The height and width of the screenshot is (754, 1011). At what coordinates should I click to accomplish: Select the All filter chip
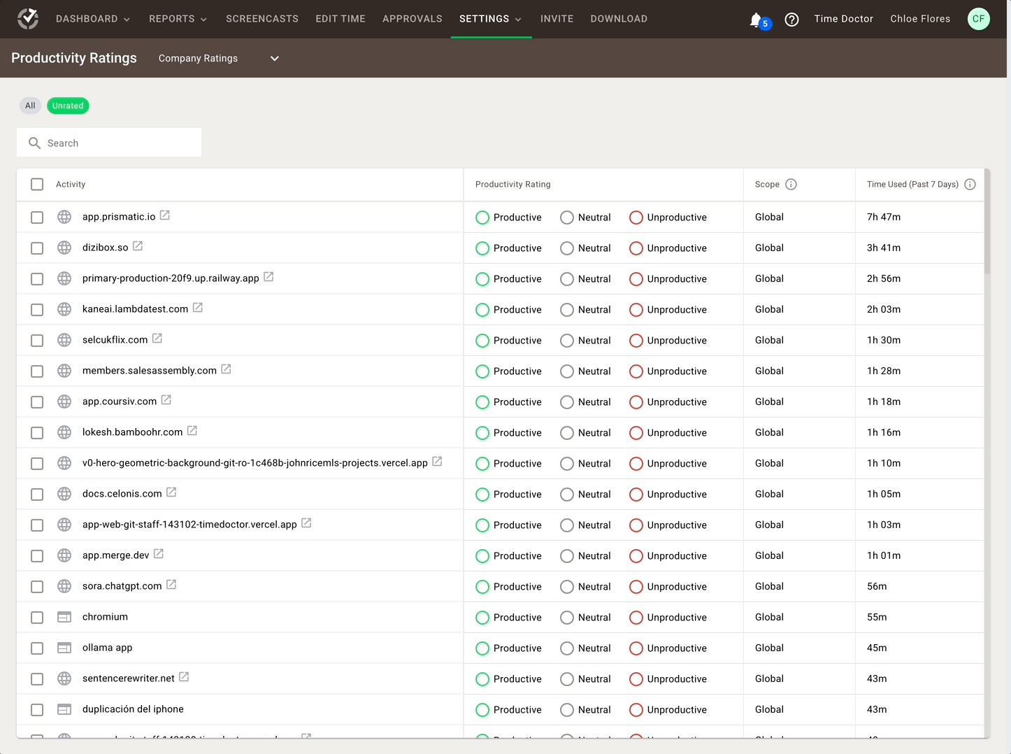30,106
